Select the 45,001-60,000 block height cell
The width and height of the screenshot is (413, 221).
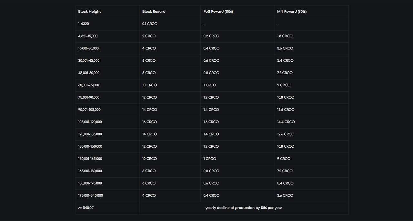tap(107, 73)
